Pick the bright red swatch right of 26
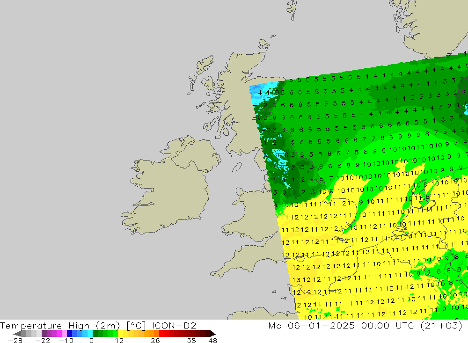The height and width of the screenshot is (343, 468). point(161,334)
